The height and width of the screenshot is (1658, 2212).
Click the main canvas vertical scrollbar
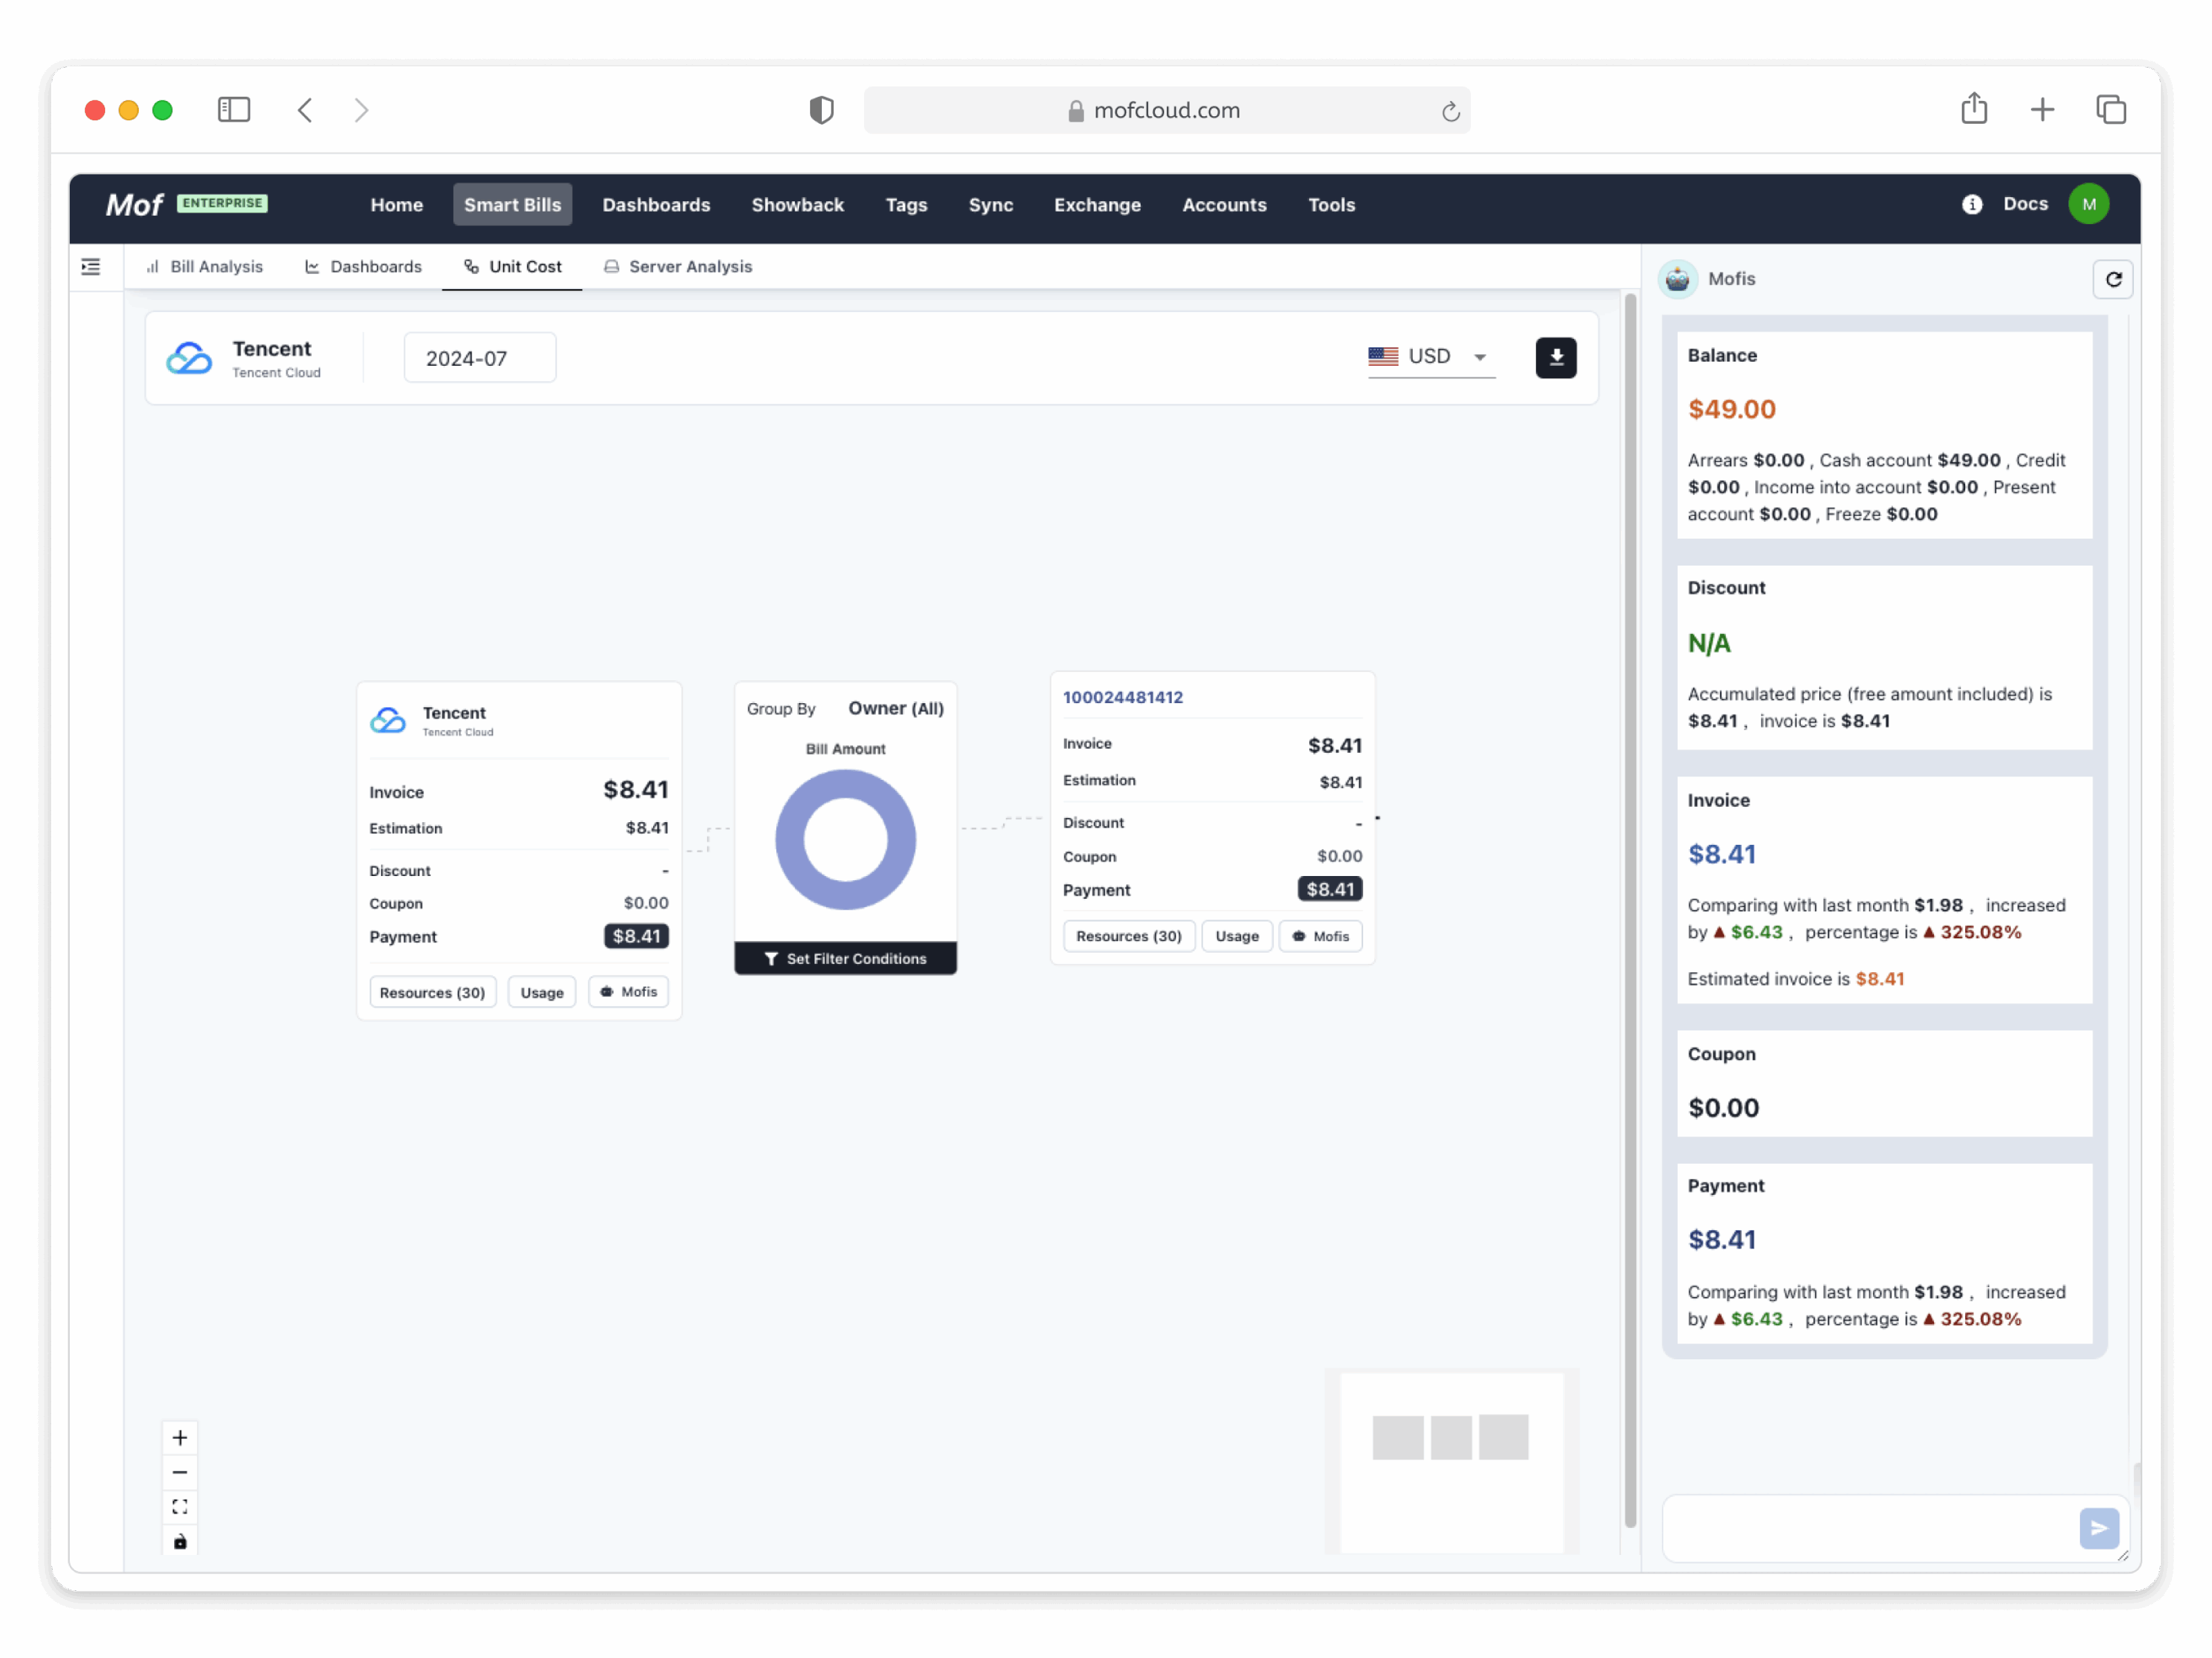click(x=1630, y=910)
